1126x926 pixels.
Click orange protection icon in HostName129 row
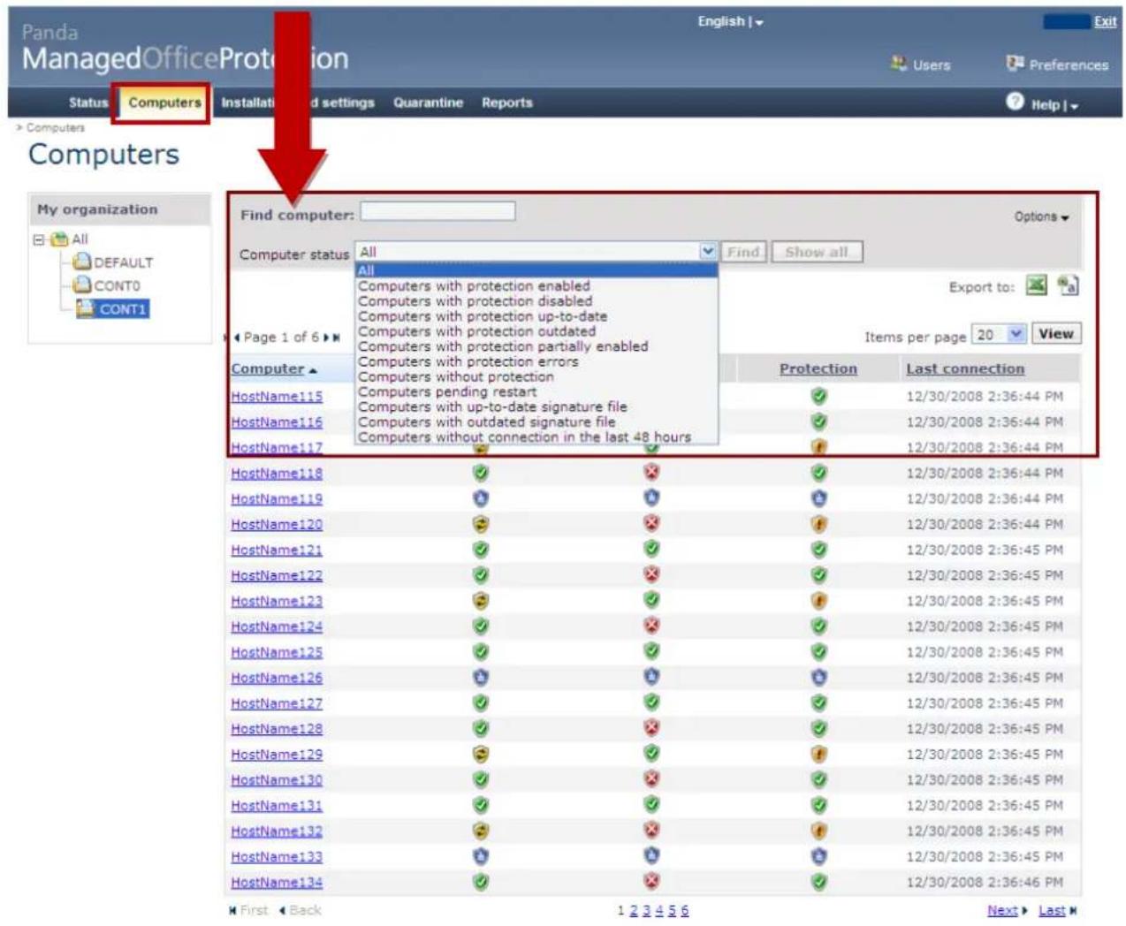(x=819, y=755)
